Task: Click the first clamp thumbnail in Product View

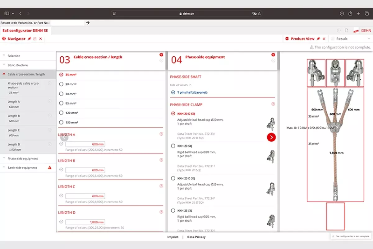Action: (x=316, y=73)
